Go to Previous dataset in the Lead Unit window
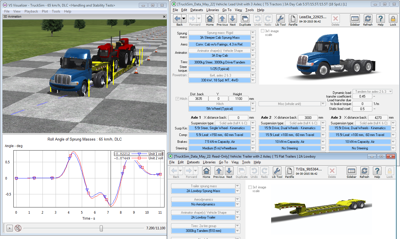Viewport: 400px width, 239px height. [x=222, y=19]
